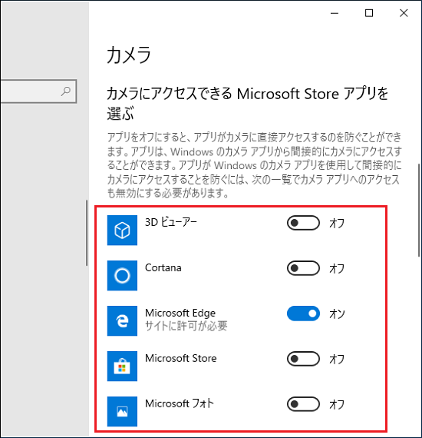
Task: Click the Microsoft フォト label
Action: click(180, 403)
